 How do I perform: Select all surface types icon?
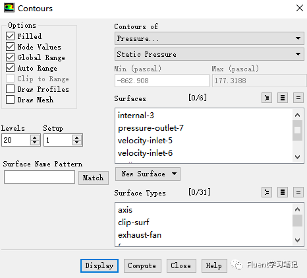coord(283,192)
